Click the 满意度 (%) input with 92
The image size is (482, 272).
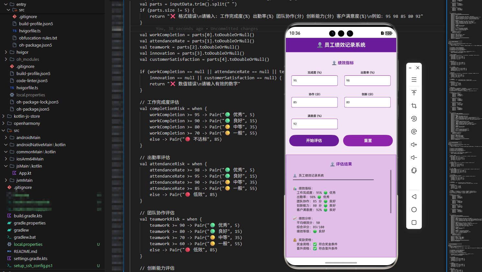pos(314,124)
